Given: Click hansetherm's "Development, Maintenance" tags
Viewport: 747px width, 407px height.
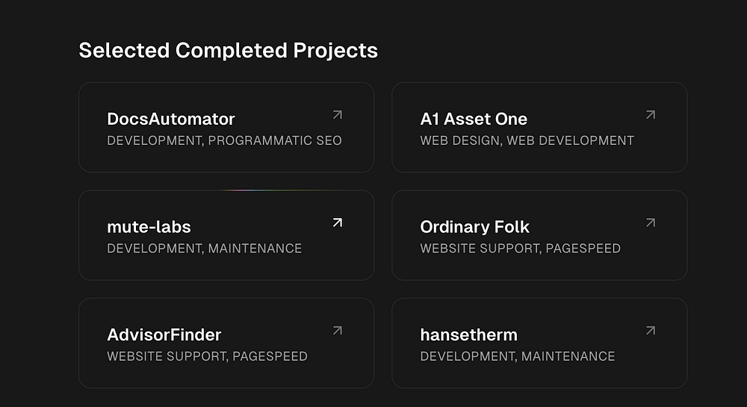Looking at the screenshot, I should (518, 356).
